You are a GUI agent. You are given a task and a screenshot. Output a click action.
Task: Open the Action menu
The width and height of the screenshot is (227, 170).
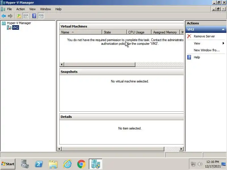(20, 9)
